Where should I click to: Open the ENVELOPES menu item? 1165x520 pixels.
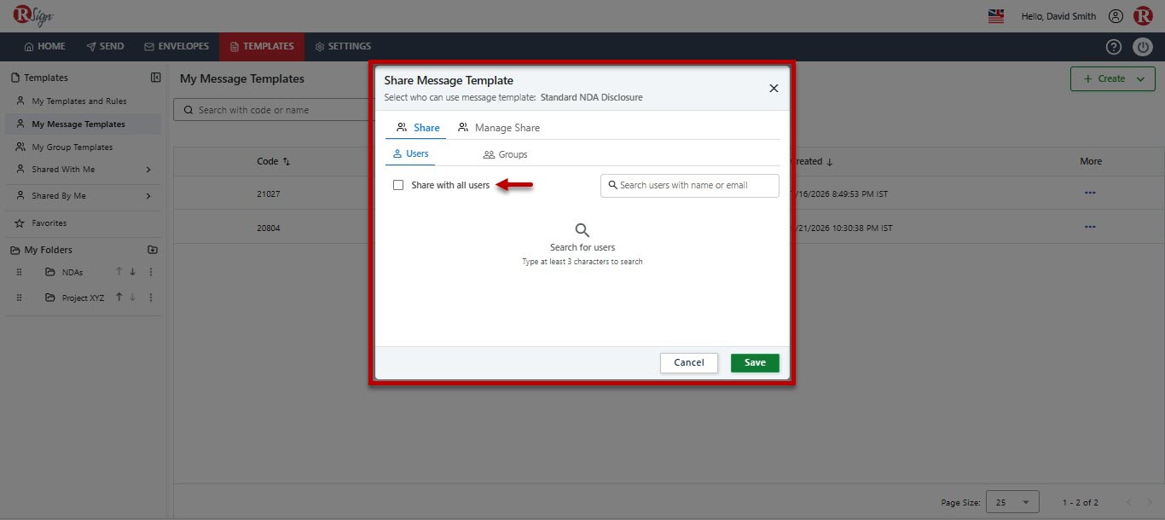tap(177, 46)
